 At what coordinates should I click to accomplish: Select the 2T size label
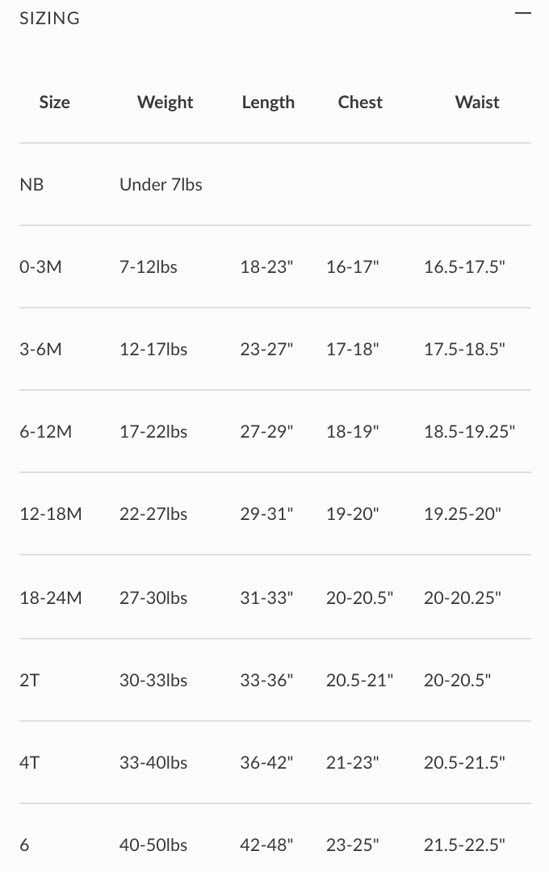[x=29, y=681]
